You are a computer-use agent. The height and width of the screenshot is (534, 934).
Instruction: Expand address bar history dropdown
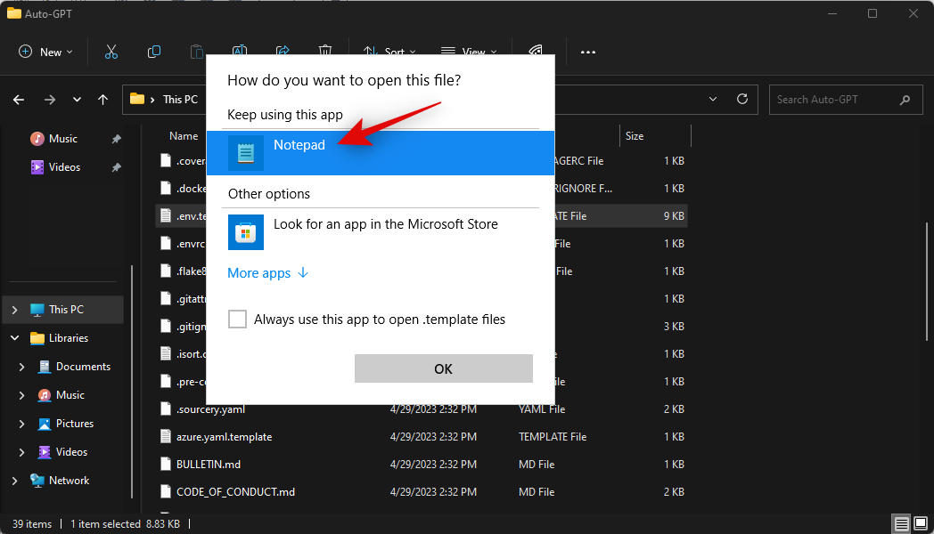(x=713, y=99)
